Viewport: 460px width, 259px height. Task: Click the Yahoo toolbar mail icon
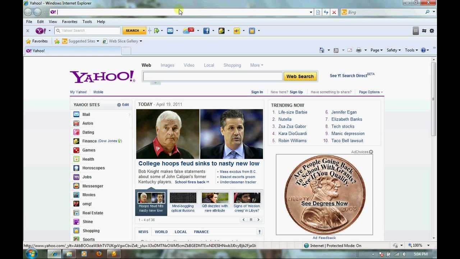pyautogui.click(x=170, y=31)
